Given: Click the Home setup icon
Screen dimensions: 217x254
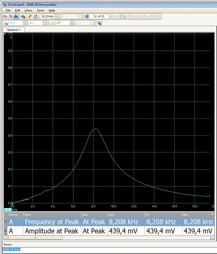Looking at the screenshot, I should (35, 17).
